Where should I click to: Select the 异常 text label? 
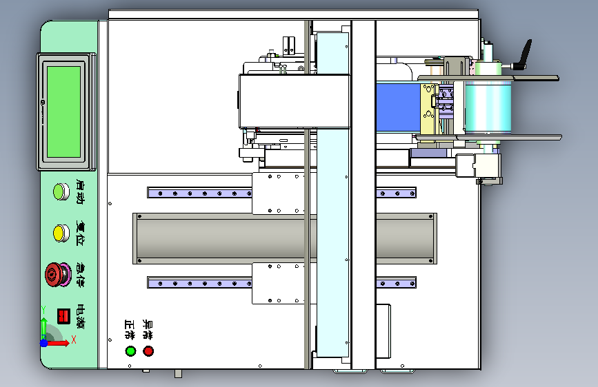click(x=148, y=329)
